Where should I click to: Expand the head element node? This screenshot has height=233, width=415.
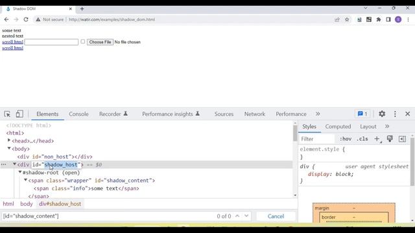point(9,140)
